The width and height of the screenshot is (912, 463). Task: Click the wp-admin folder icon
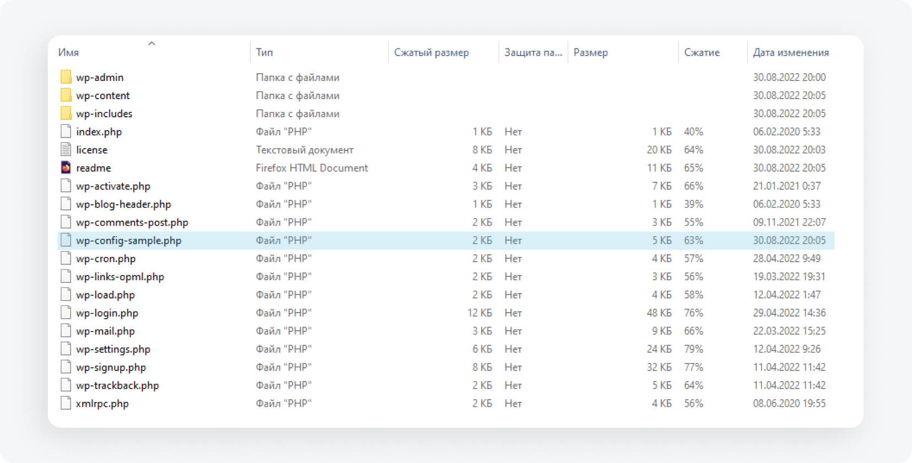pos(66,77)
